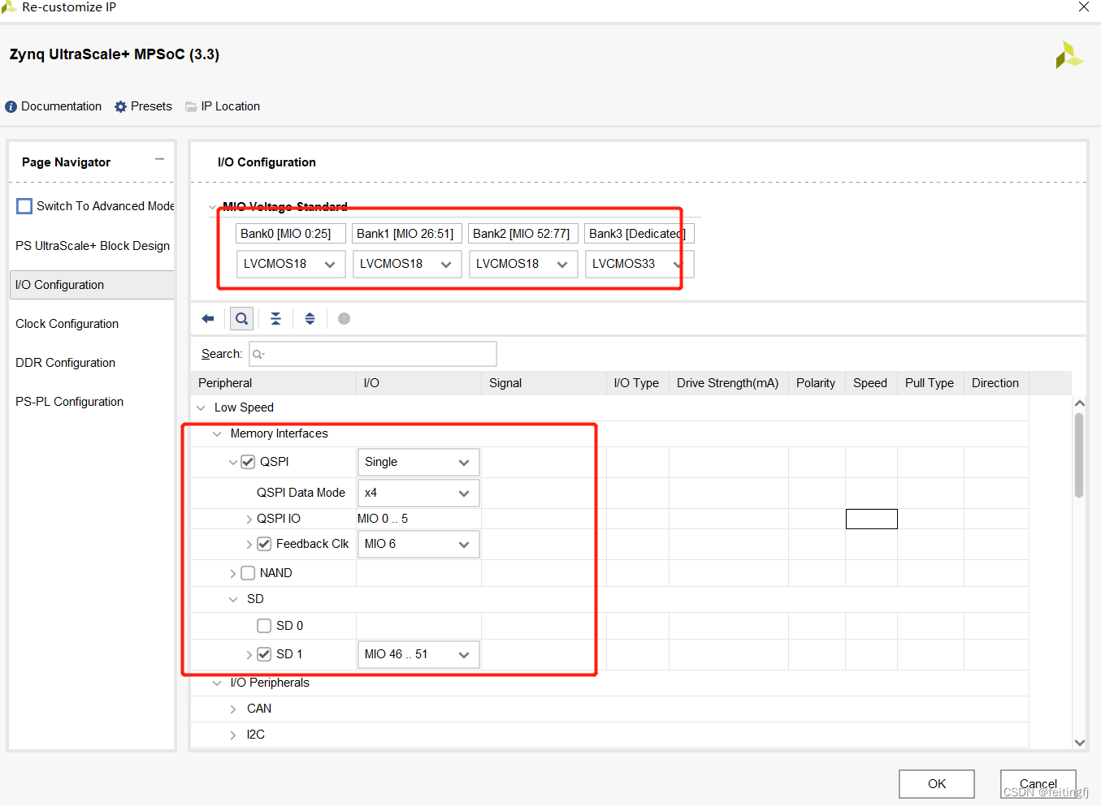Open Feedback Clk MIO 6 dropdown

(x=418, y=544)
